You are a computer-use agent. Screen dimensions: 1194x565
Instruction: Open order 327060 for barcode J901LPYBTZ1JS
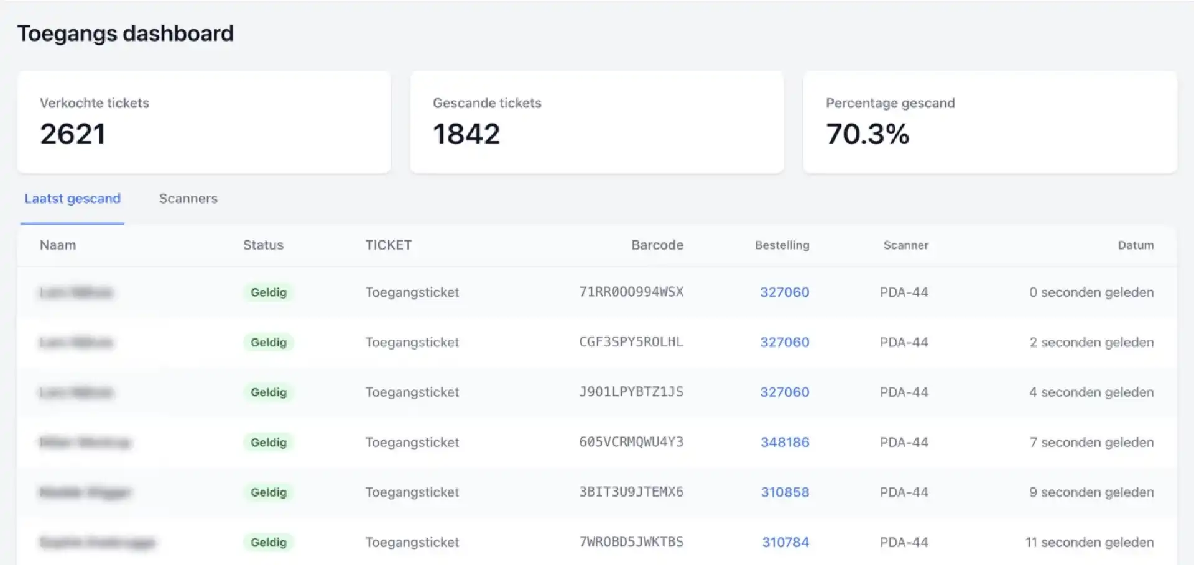[x=784, y=392]
